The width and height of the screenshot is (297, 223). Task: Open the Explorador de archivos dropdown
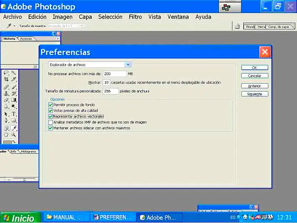[x=90, y=65]
